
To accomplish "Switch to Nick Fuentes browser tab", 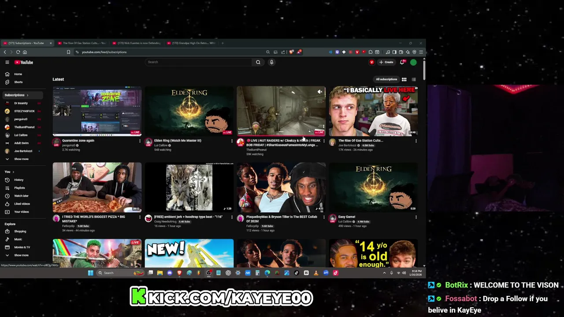I will pyautogui.click(x=137, y=43).
